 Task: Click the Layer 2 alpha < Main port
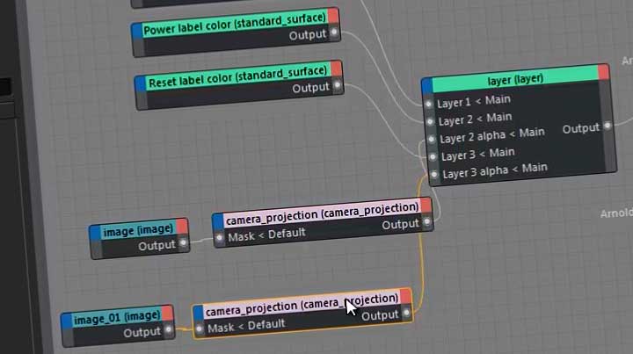point(431,139)
